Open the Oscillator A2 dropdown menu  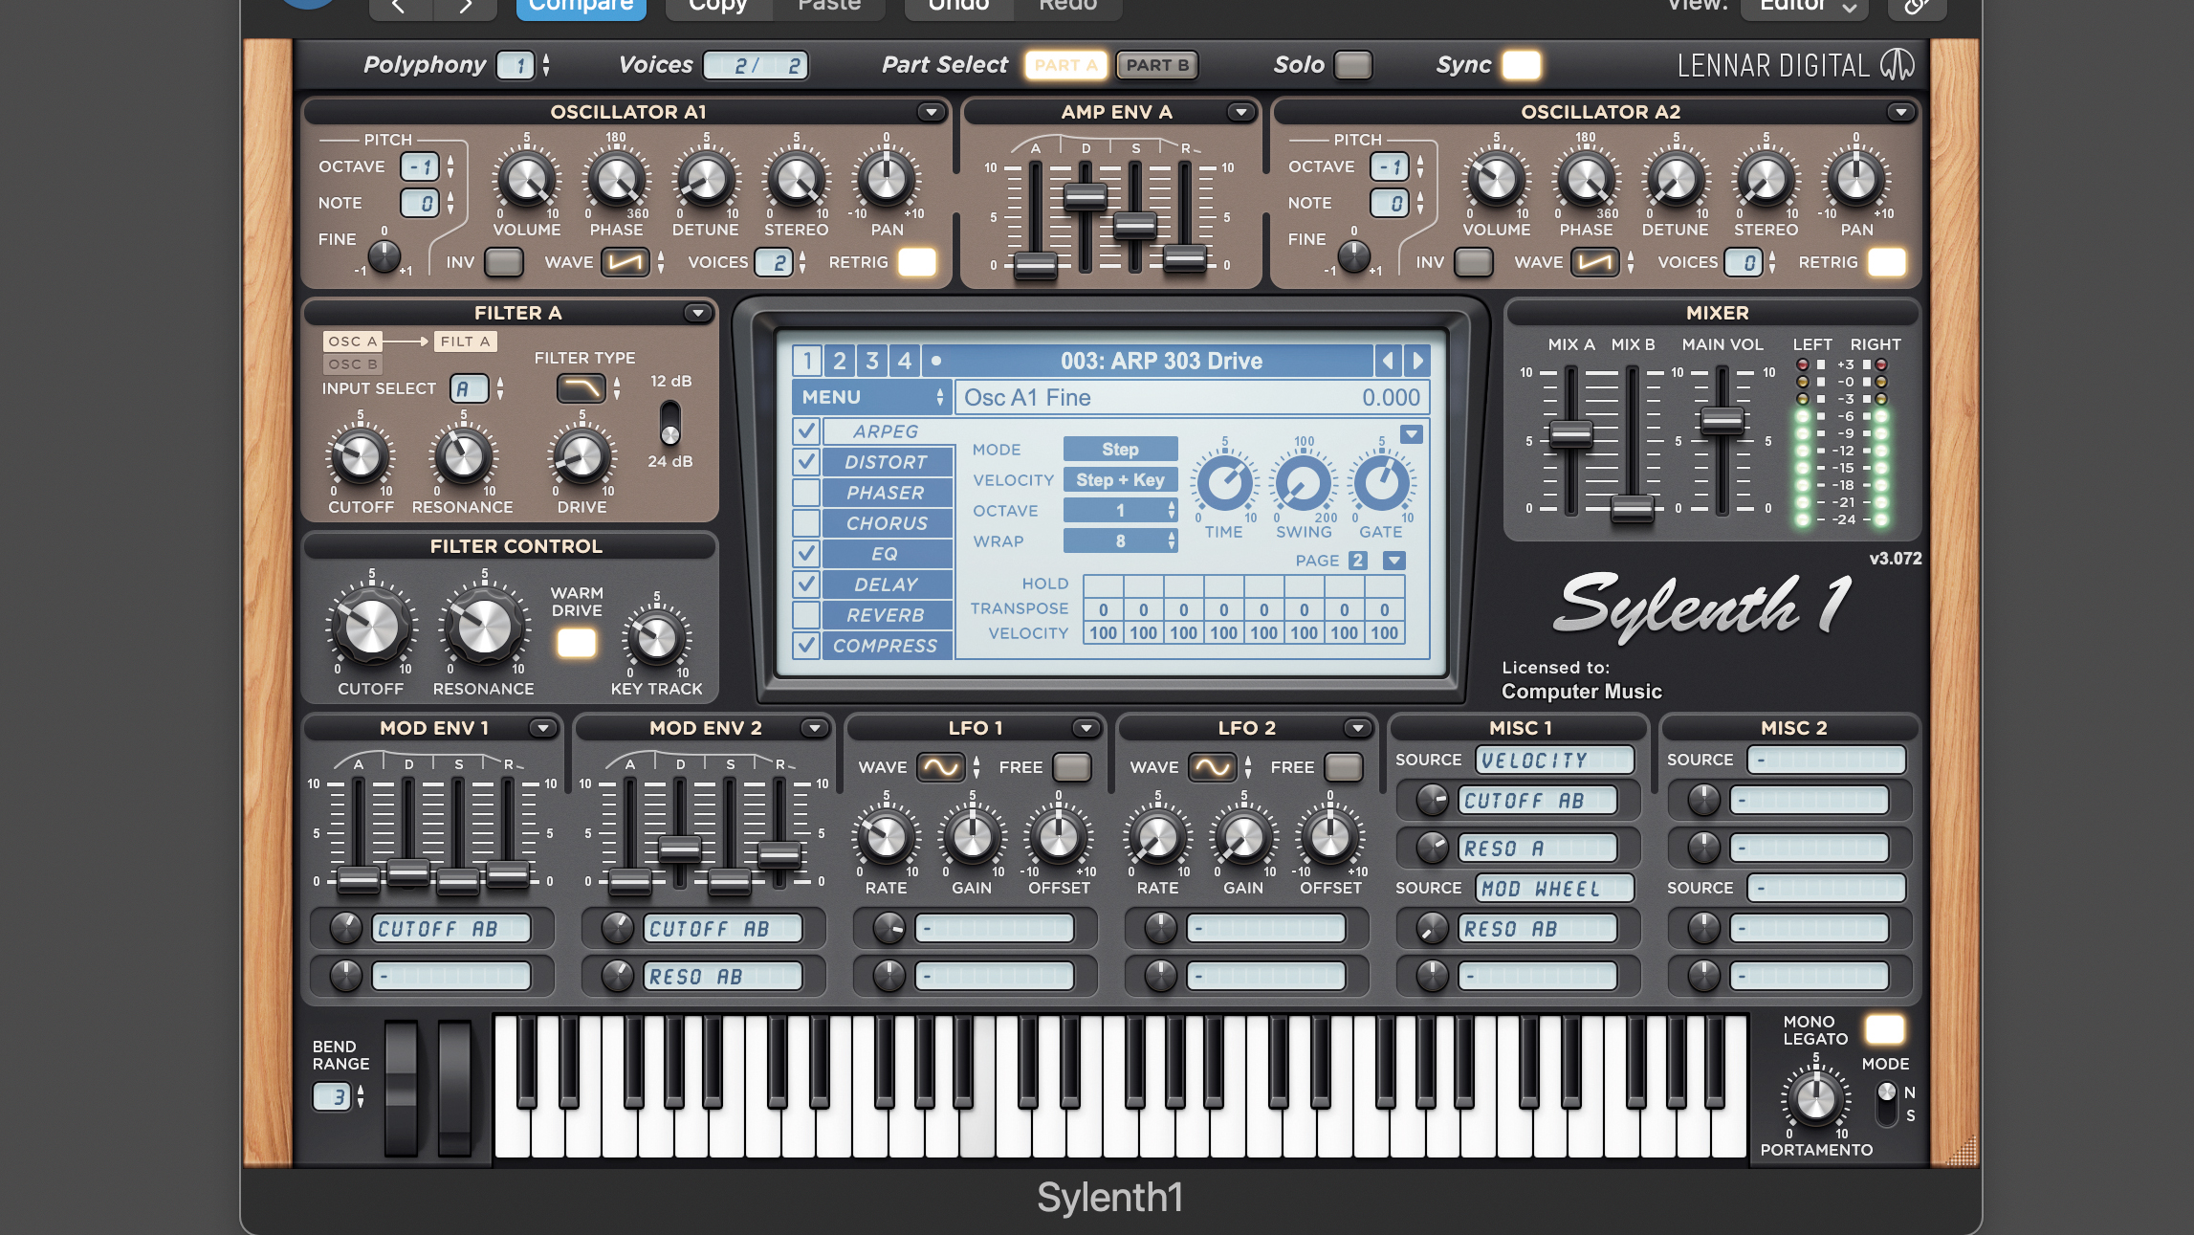[x=1900, y=112]
